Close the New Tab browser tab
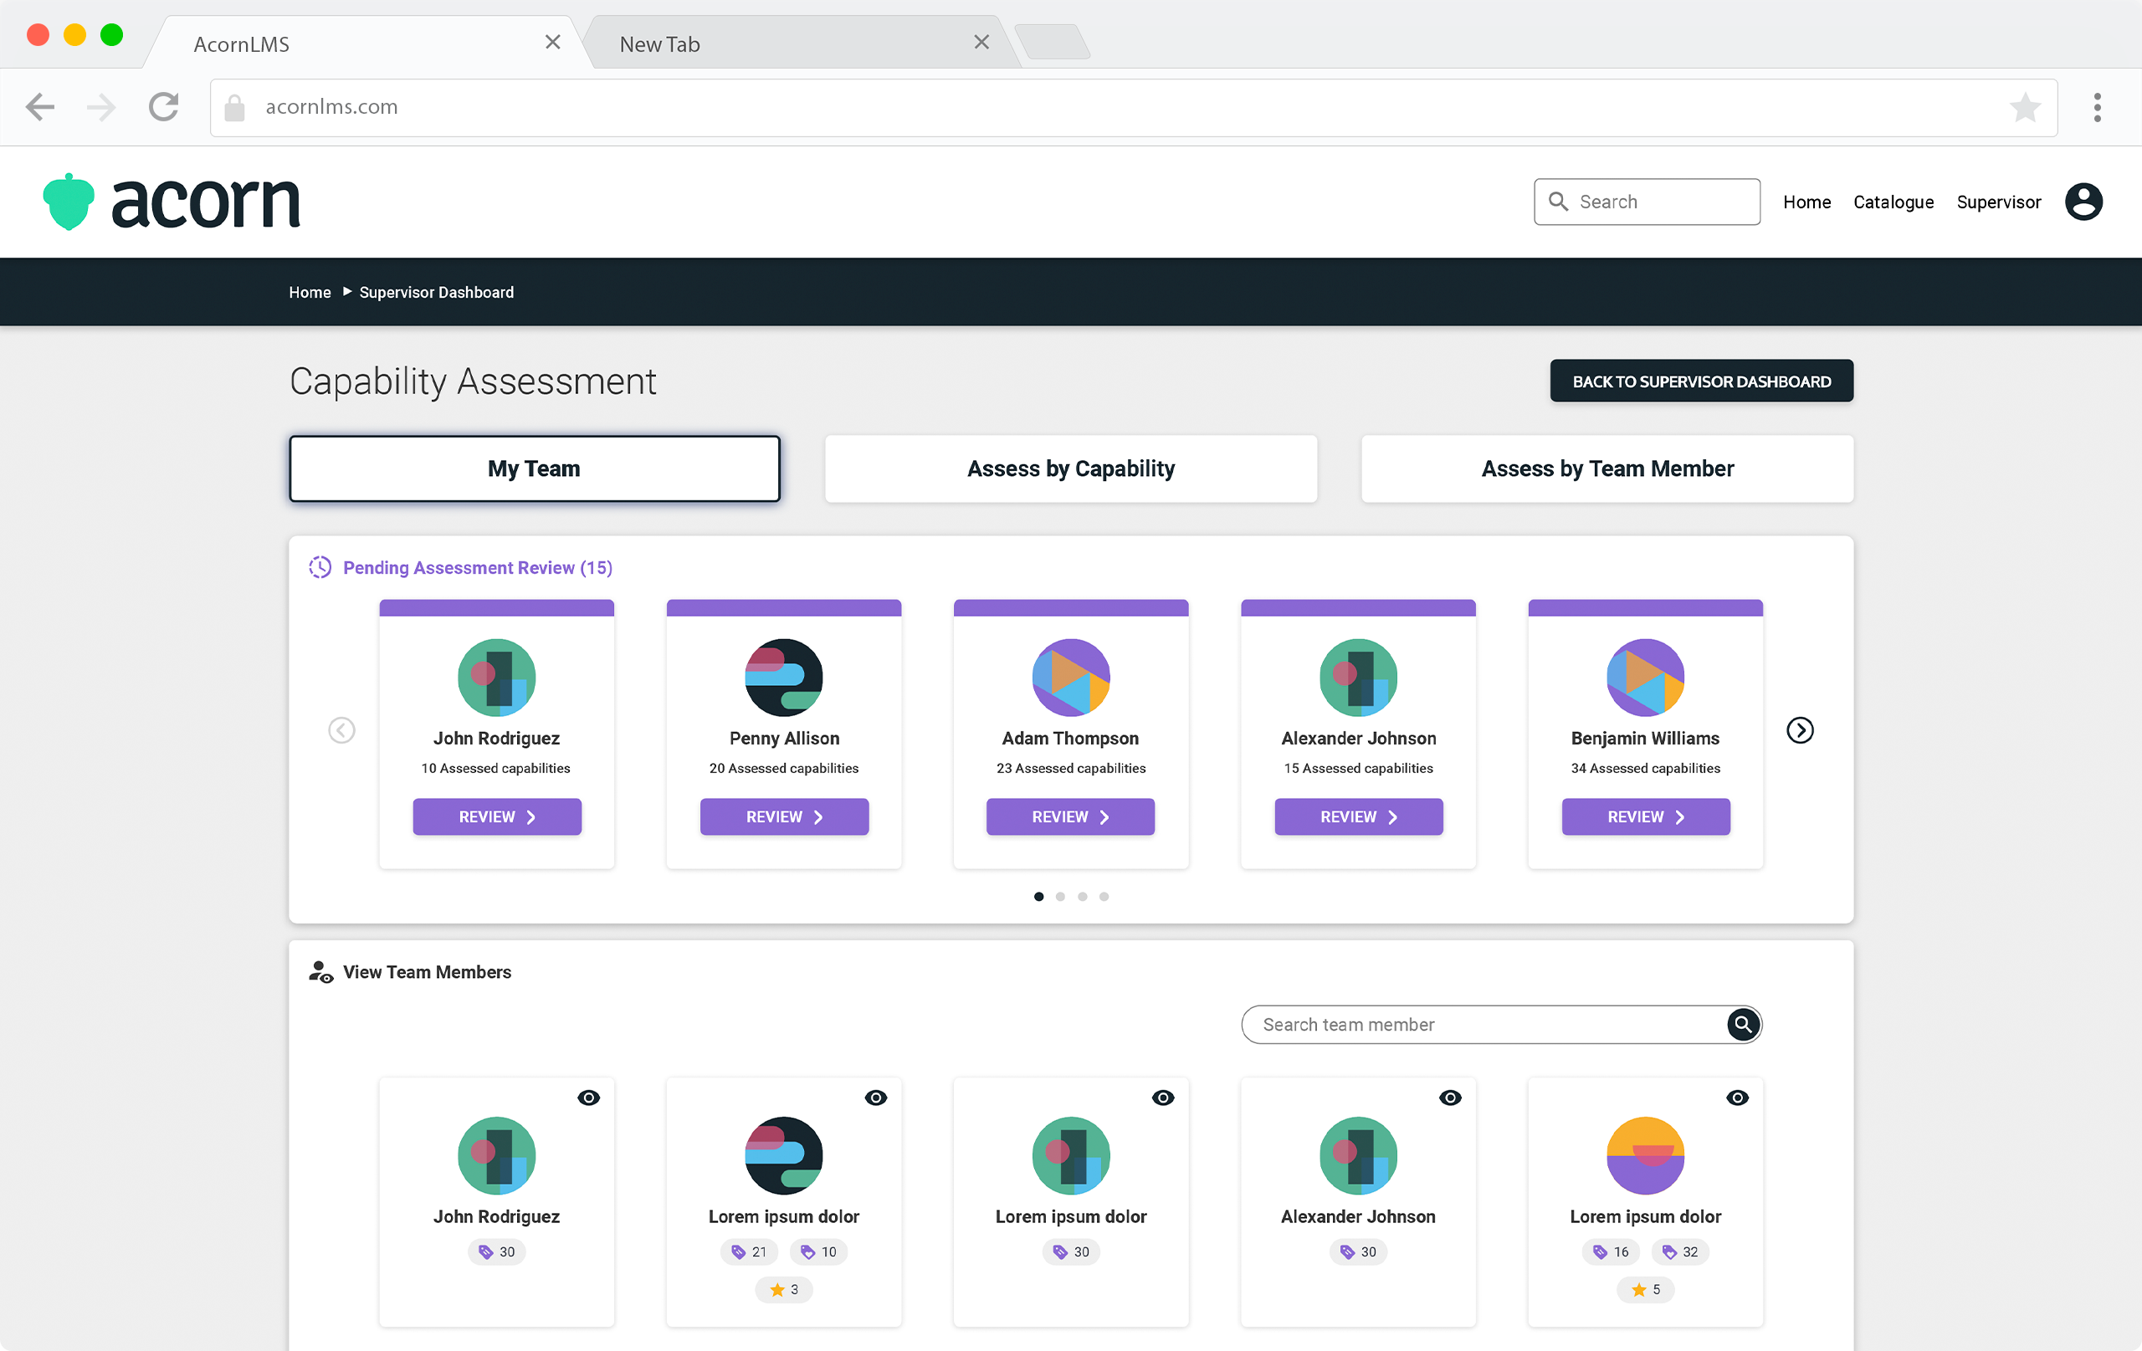 [x=981, y=43]
